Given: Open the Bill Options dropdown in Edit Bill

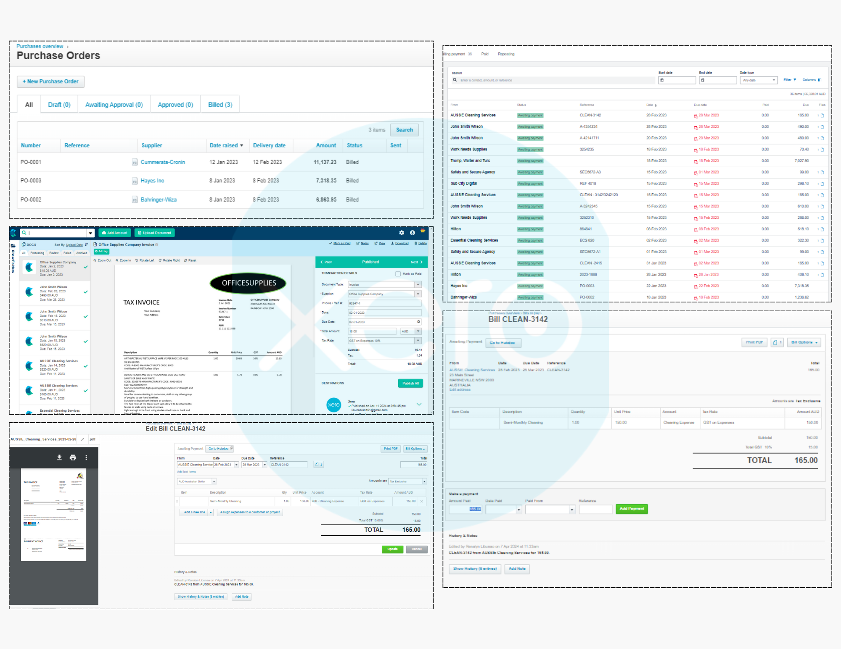Looking at the screenshot, I should [x=415, y=449].
